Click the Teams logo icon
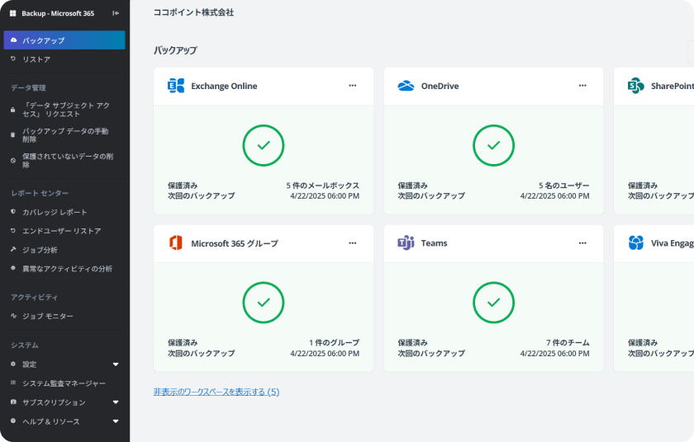Image resolution: width=694 pixels, height=442 pixels. point(406,243)
